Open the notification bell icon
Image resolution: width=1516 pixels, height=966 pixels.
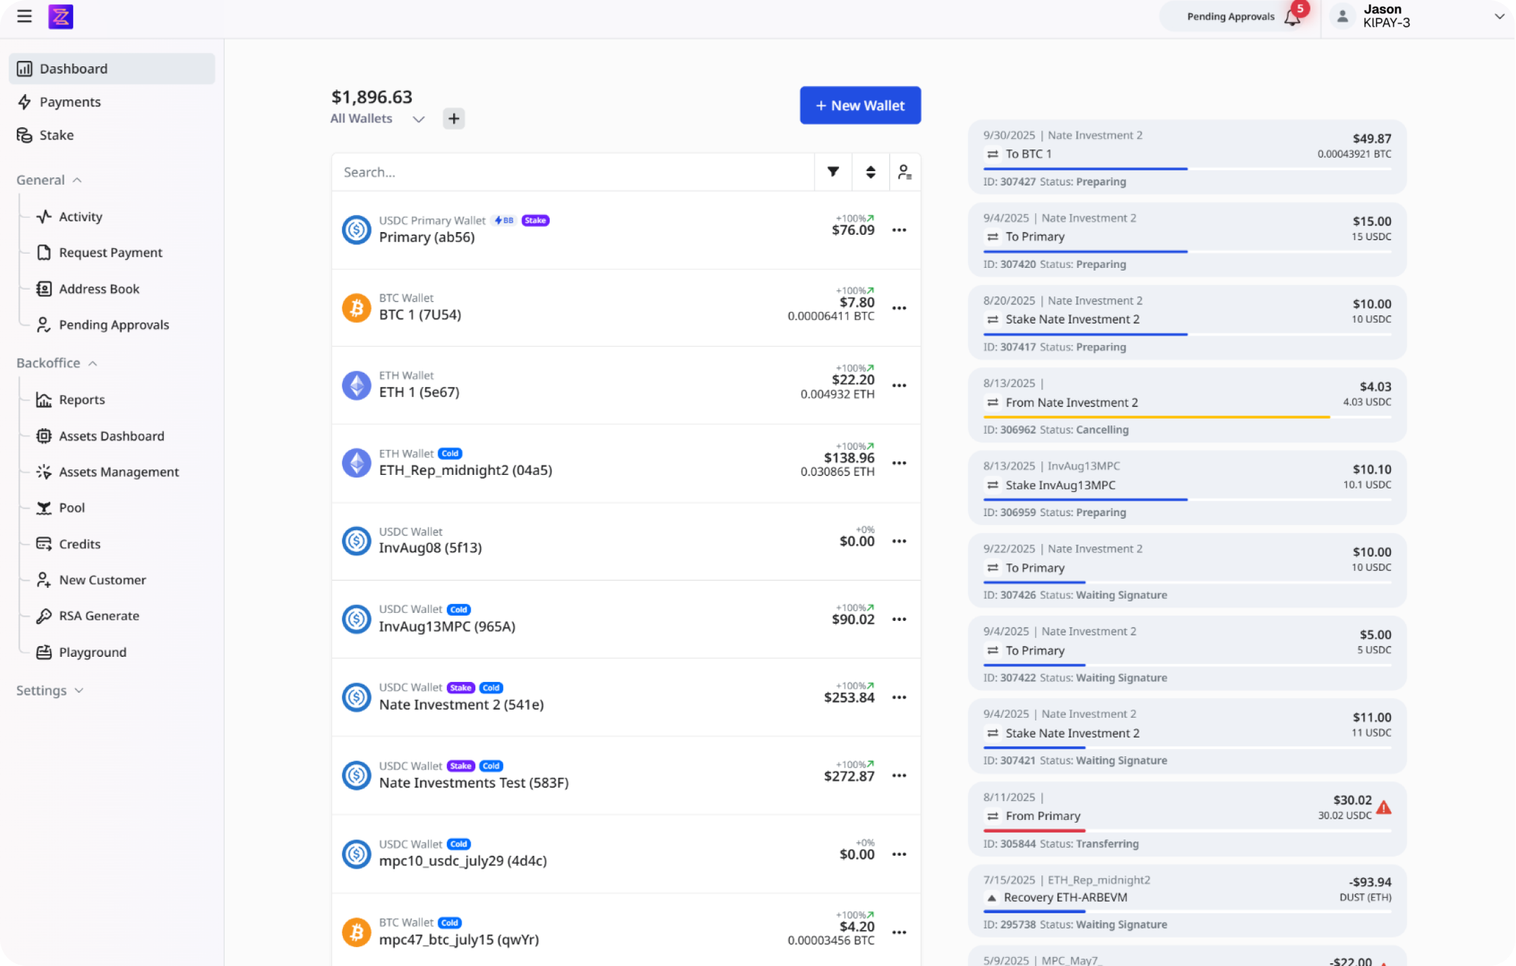(x=1292, y=18)
